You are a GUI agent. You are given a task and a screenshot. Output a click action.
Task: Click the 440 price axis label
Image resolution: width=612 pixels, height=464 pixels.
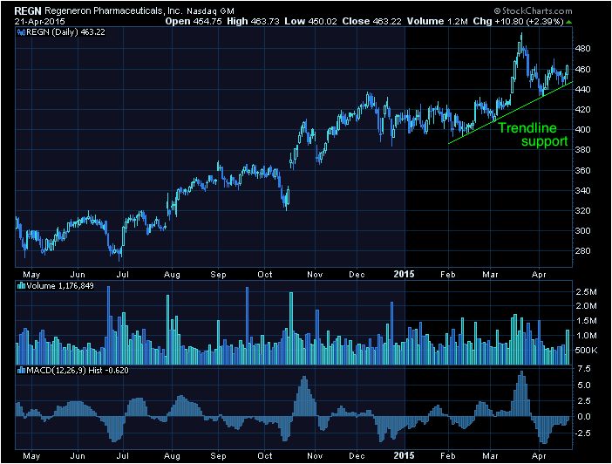(x=582, y=90)
